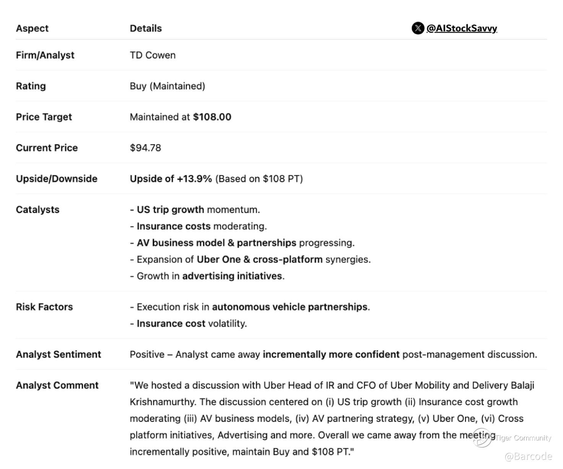The image size is (563, 469).
Task: Select the Risk Factors row label
Action: (44, 307)
